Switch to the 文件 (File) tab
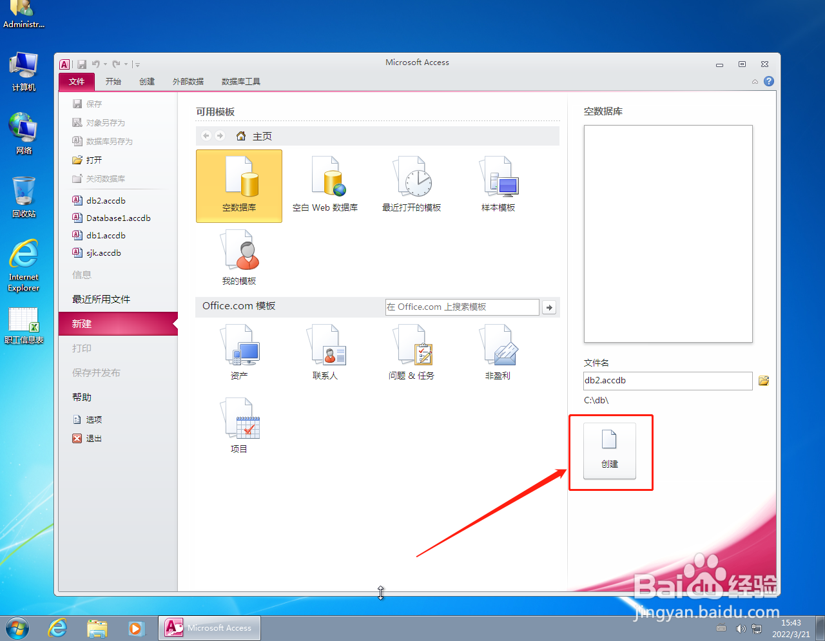The height and width of the screenshot is (641, 825). click(x=77, y=81)
